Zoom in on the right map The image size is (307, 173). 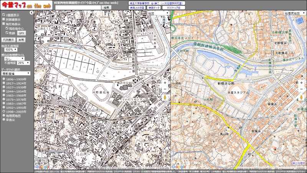point(302,83)
